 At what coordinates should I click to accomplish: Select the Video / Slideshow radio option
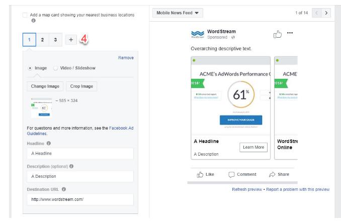pyautogui.click(x=55, y=68)
